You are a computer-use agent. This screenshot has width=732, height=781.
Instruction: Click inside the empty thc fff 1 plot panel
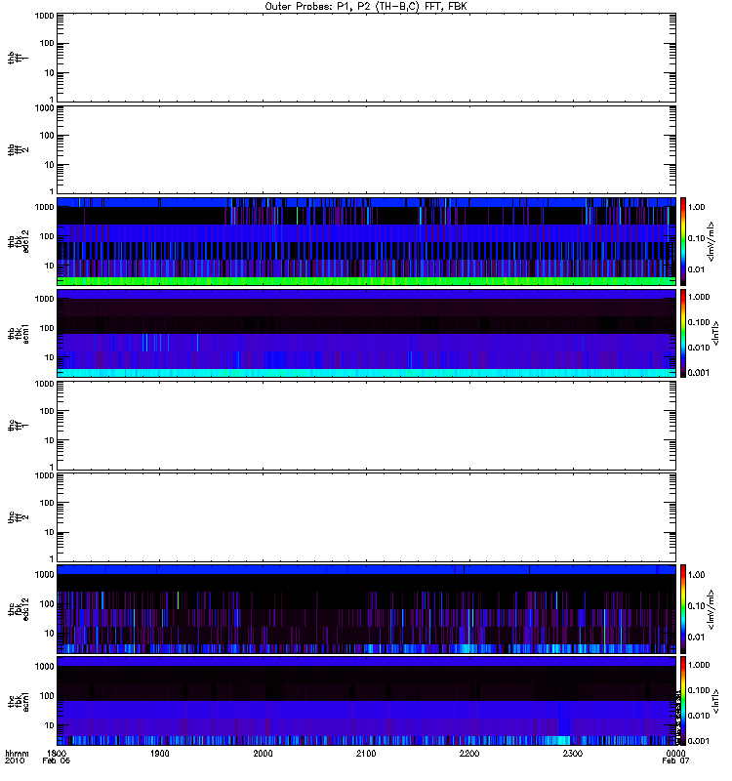pos(366,425)
